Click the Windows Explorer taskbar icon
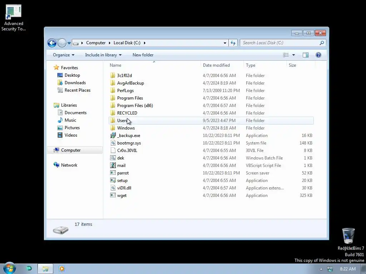 point(45,269)
